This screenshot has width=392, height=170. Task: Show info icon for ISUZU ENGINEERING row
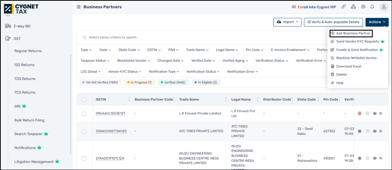tap(367, 158)
